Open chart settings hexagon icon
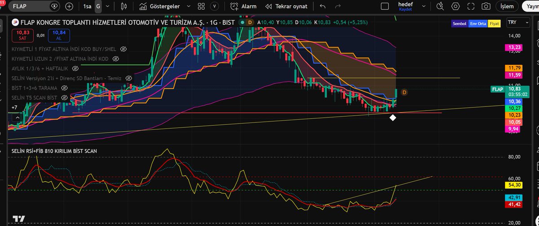Viewport: 539px width, 226px height. pos(456,6)
